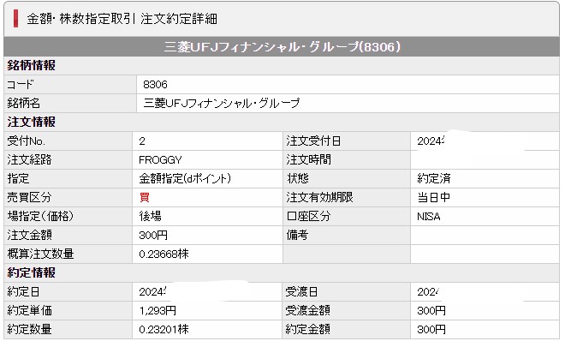Select the FROGGY value
Image resolution: width=571 pixels, height=347 pixels.
coord(160,160)
